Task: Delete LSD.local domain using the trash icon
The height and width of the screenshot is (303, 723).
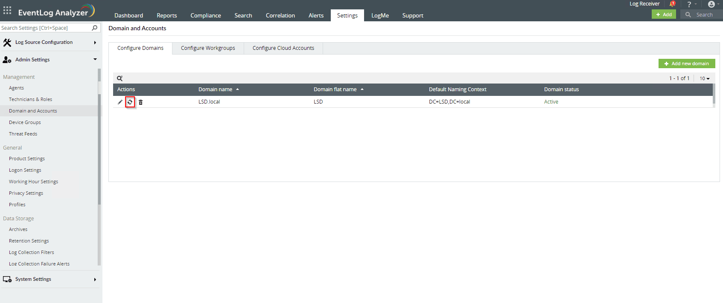Action: point(140,102)
